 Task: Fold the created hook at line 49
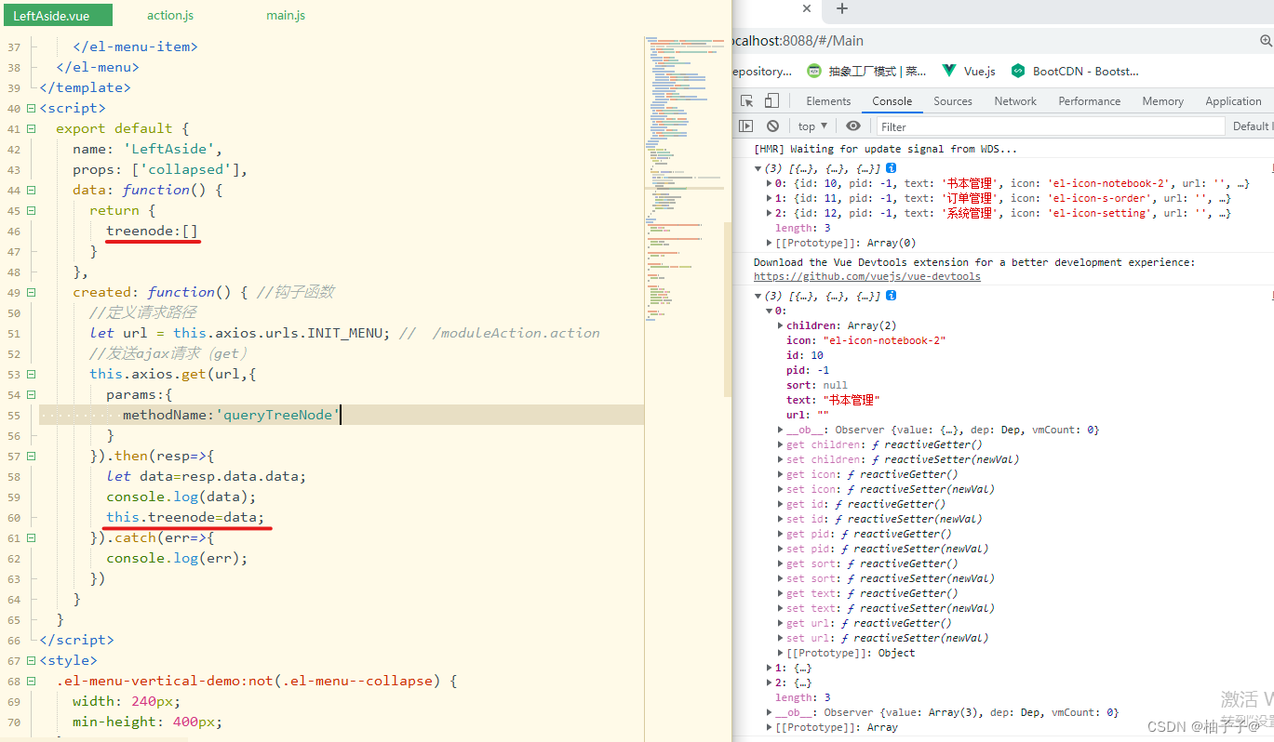(31, 292)
